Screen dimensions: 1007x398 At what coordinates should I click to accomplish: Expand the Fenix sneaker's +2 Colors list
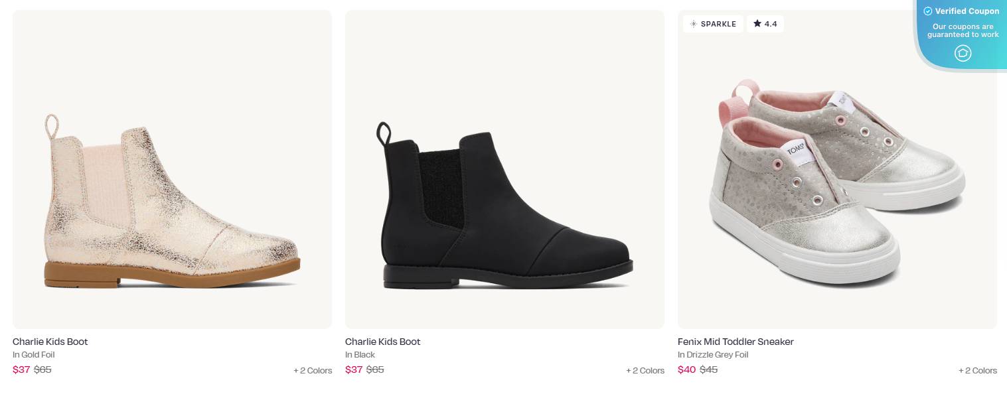coord(978,371)
